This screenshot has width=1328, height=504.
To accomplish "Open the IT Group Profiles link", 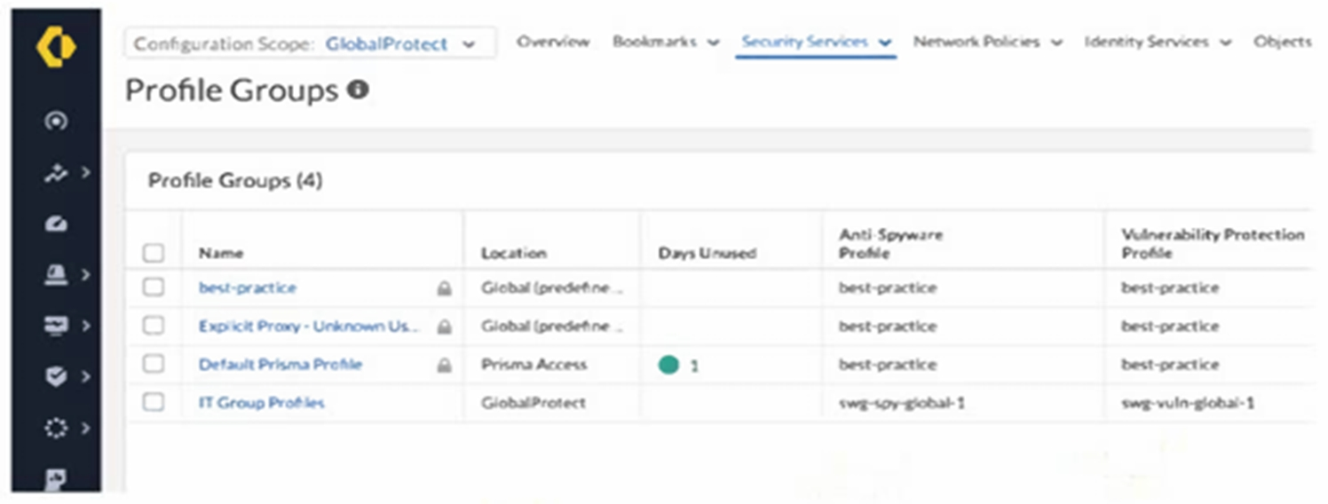I will (261, 402).
